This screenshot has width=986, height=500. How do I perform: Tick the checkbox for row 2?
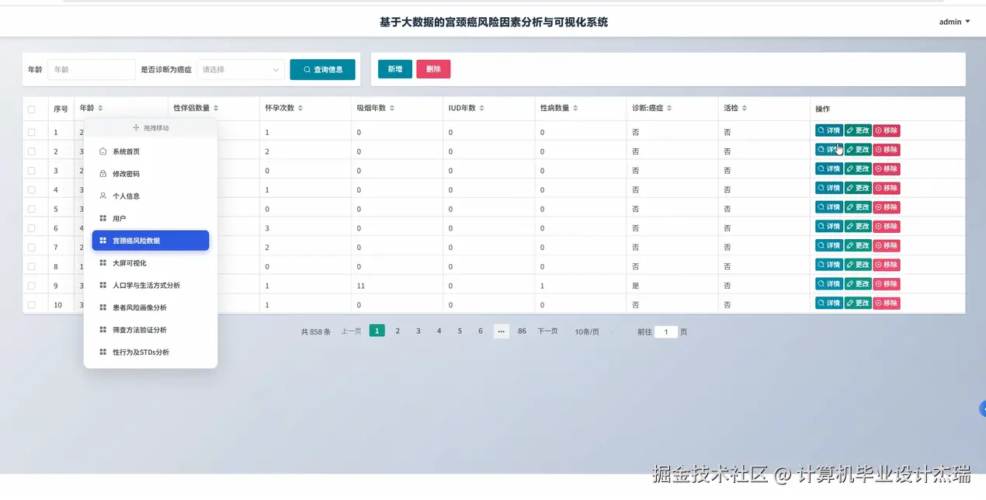pyautogui.click(x=32, y=151)
